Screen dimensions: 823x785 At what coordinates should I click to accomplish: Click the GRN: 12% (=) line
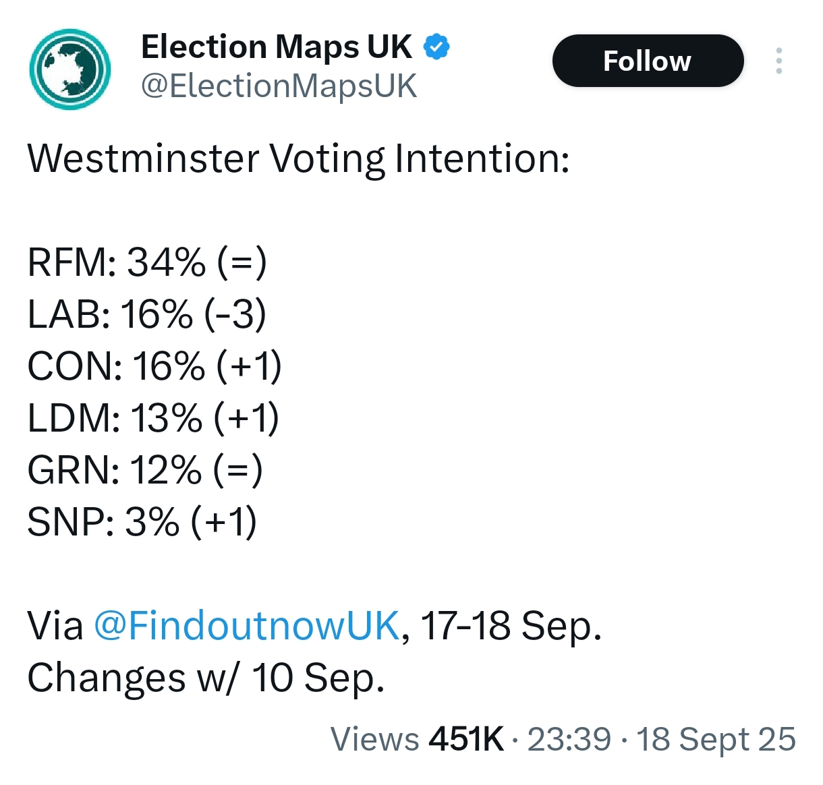pos(145,470)
